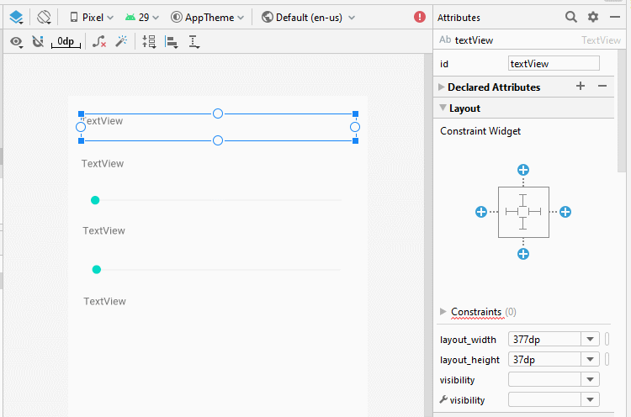Expand the Constraints (0) section

point(443,312)
